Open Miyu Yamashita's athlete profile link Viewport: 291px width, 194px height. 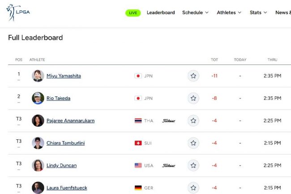point(64,76)
